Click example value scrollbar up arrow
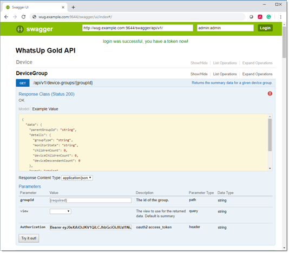This screenshot has width=289, height=253. coord(270,116)
